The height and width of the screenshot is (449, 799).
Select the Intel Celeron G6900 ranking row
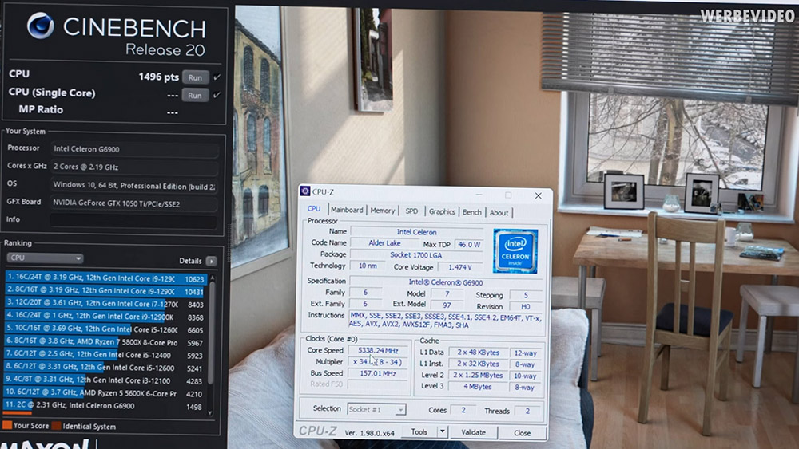point(105,406)
